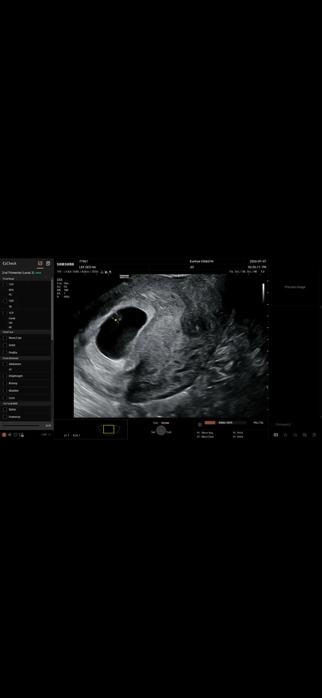Image resolution: width=322 pixels, height=698 pixels.
Task: Check the Nose/Lips checkbox
Action: [5, 338]
